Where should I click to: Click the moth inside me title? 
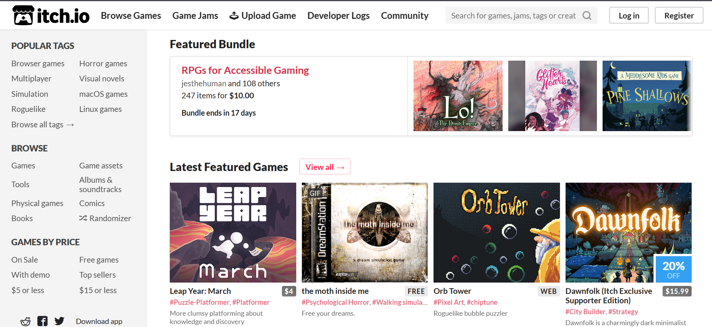(335, 291)
